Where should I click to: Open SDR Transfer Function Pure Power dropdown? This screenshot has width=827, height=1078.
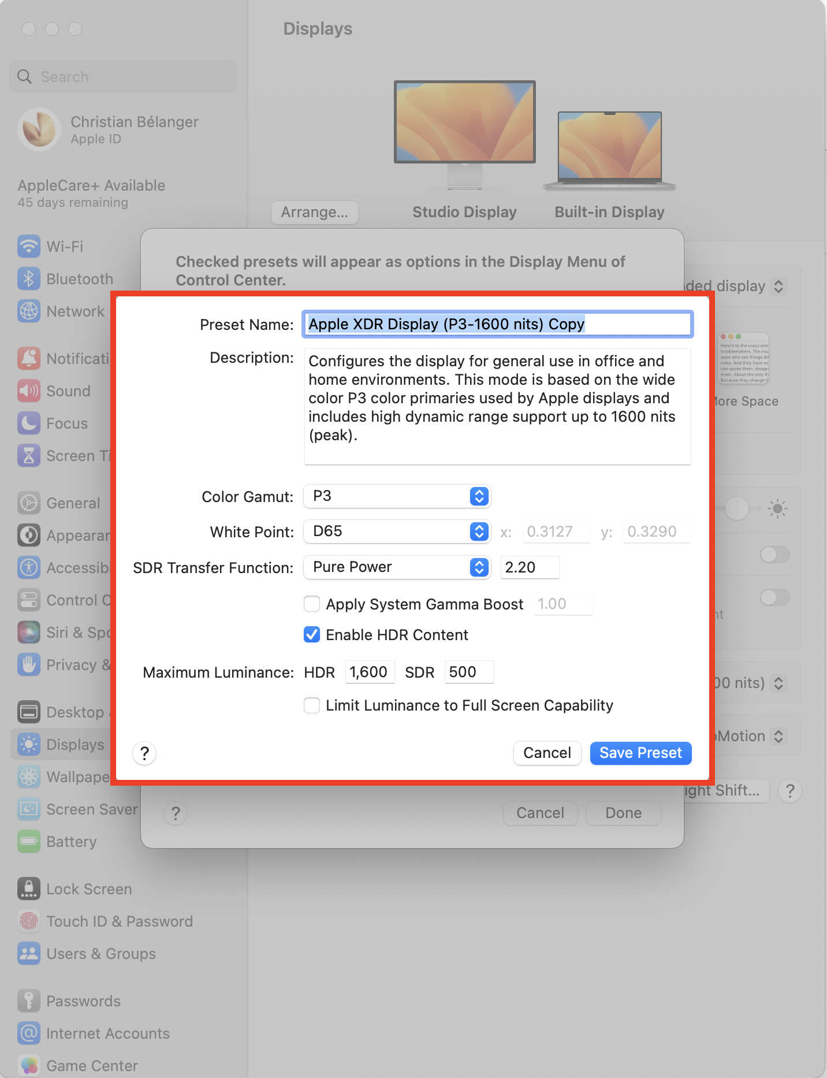click(x=397, y=567)
